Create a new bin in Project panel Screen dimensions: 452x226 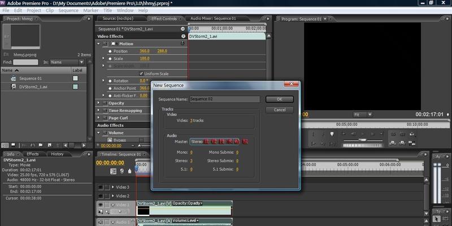[x=41, y=145]
